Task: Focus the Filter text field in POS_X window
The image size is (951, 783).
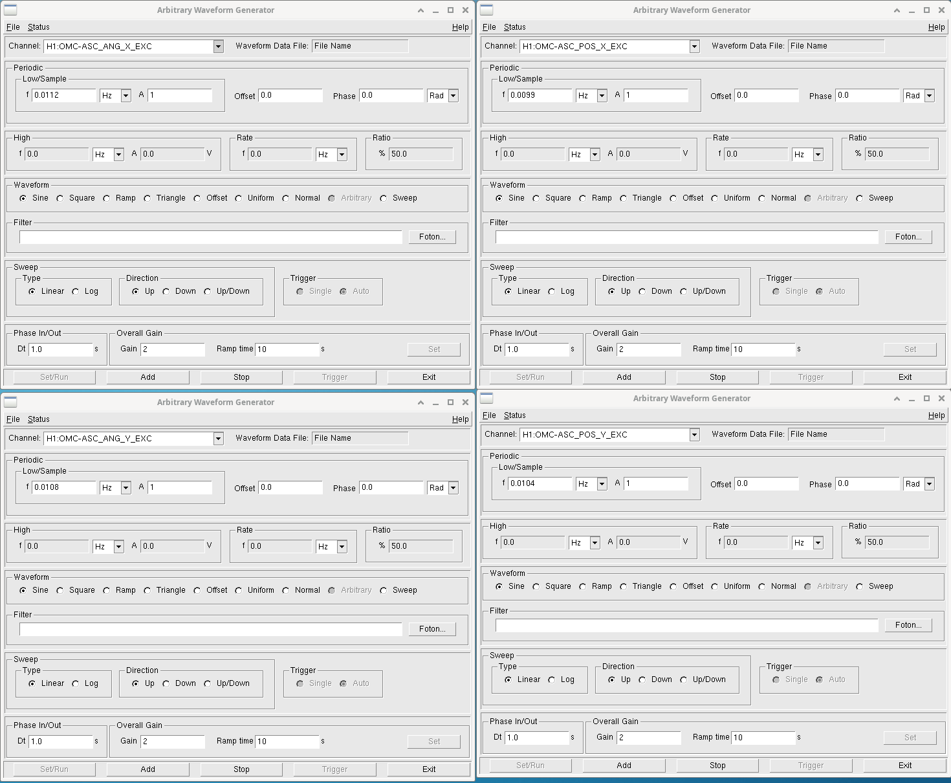Action: tap(686, 237)
